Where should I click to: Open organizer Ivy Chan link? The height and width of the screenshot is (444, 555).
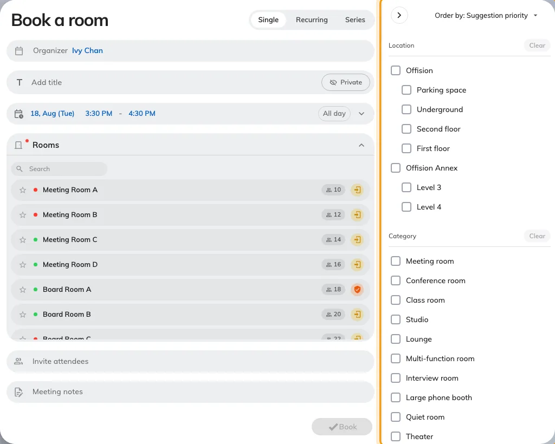87,50
